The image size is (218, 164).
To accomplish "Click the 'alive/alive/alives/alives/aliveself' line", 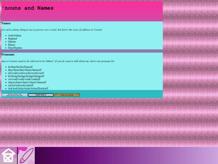I will [x=26, y=73].
